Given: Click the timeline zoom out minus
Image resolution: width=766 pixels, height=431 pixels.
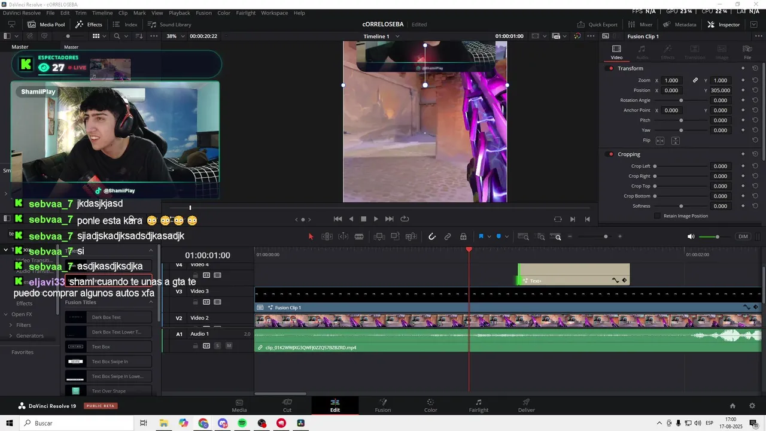Looking at the screenshot, I should coord(570,236).
